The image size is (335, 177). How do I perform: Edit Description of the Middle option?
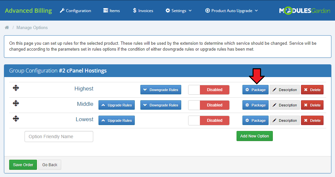tap(285, 105)
